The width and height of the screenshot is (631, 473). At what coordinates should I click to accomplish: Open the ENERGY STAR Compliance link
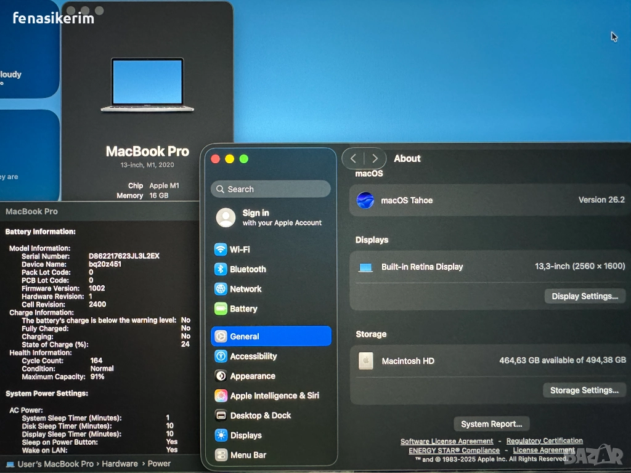tap(454, 450)
